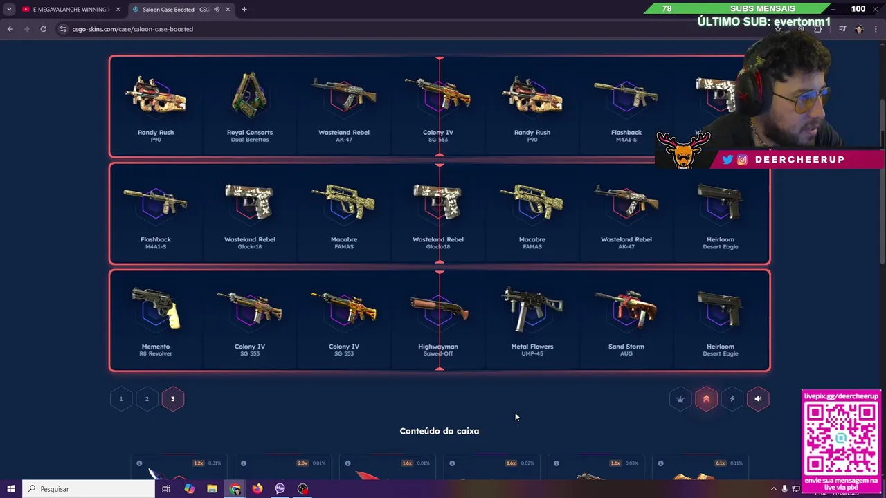Open Firefox from the taskbar
886x498 pixels.
257,489
